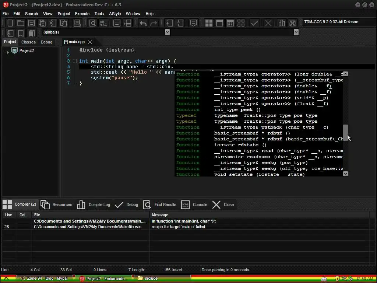Image resolution: width=377 pixels, height=283 pixels.
Task: Expand the Project2 tree node
Action: (x=7, y=52)
